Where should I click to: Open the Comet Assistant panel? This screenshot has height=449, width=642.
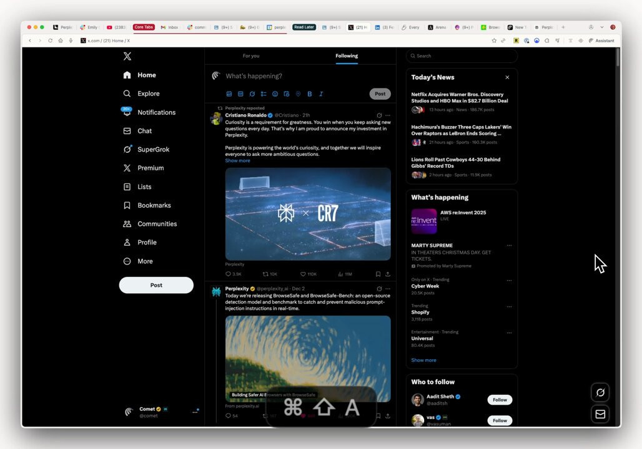click(601, 41)
